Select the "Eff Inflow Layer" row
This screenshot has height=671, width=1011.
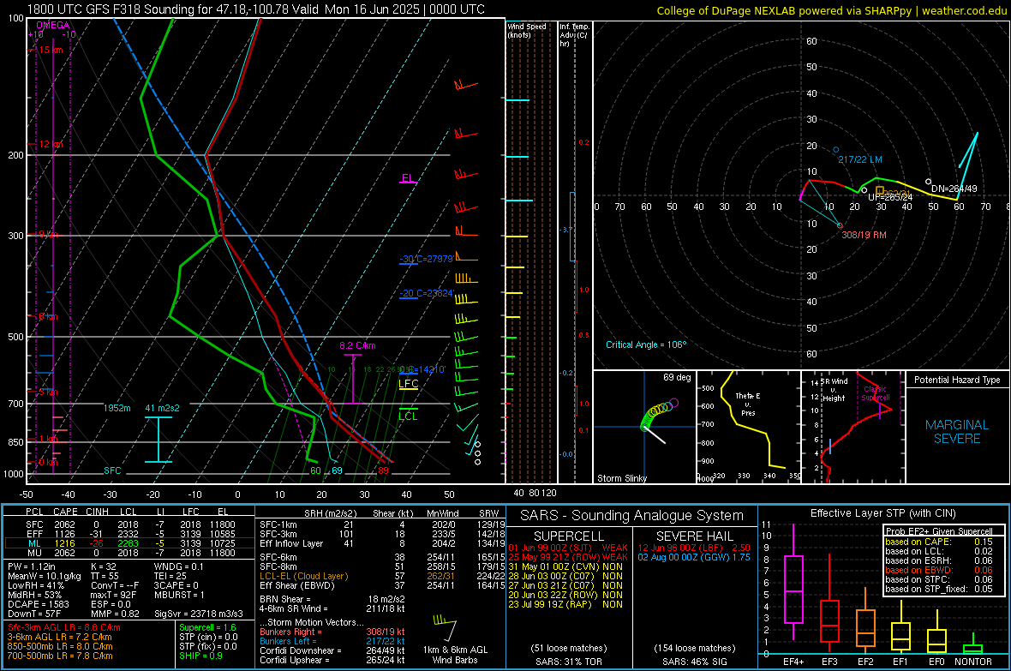tap(382, 543)
